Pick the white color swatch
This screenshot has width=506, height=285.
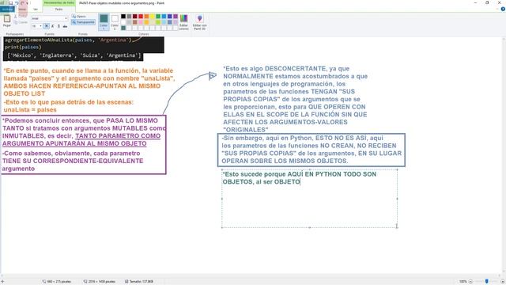(x=123, y=22)
